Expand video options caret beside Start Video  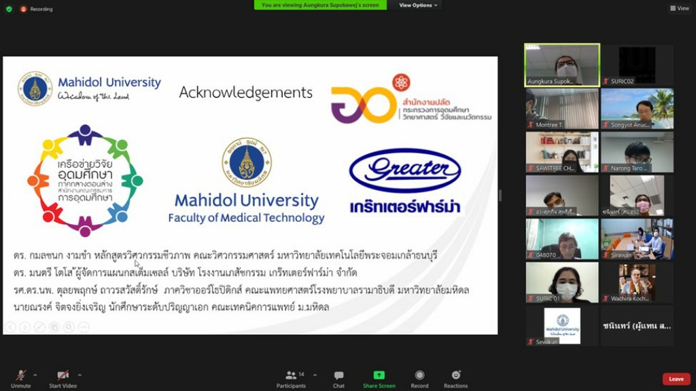[80, 375]
